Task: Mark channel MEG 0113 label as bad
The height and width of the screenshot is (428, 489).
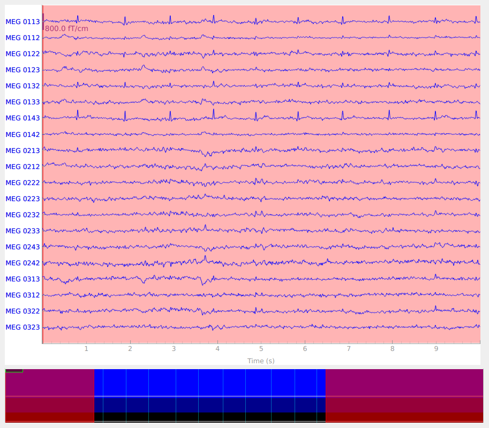Action: [x=22, y=22]
